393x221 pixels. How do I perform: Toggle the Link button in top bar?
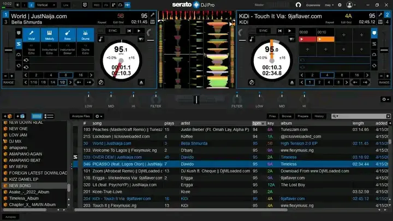pyautogui.click(x=65, y=5)
